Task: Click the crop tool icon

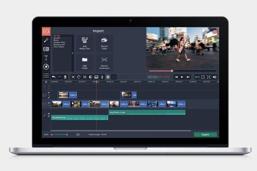Action: [85, 77]
